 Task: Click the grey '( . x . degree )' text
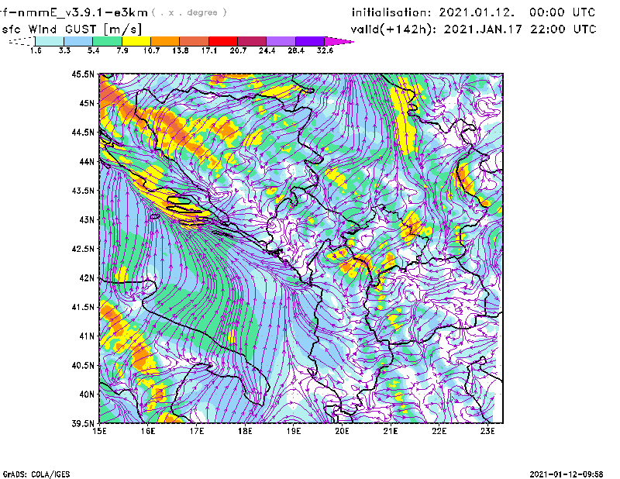coord(189,12)
